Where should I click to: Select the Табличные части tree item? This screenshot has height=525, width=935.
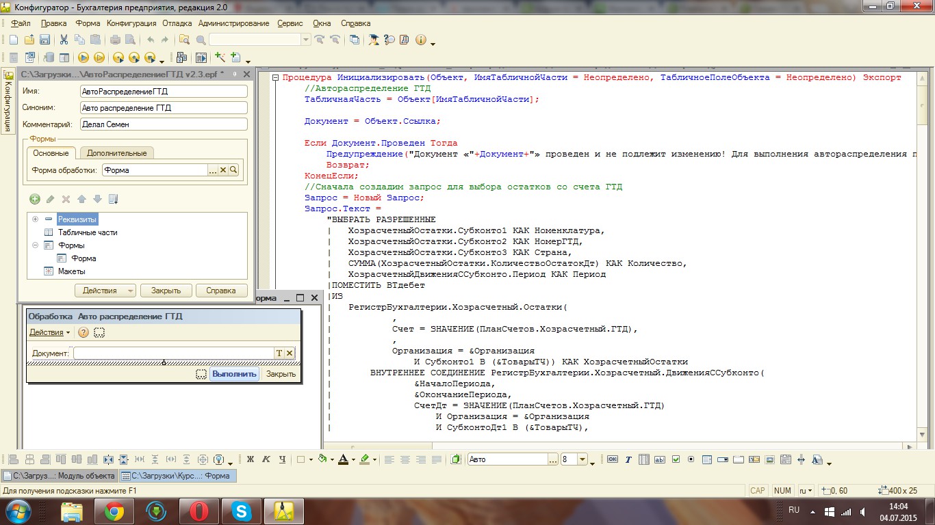pyautogui.click(x=88, y=232)
